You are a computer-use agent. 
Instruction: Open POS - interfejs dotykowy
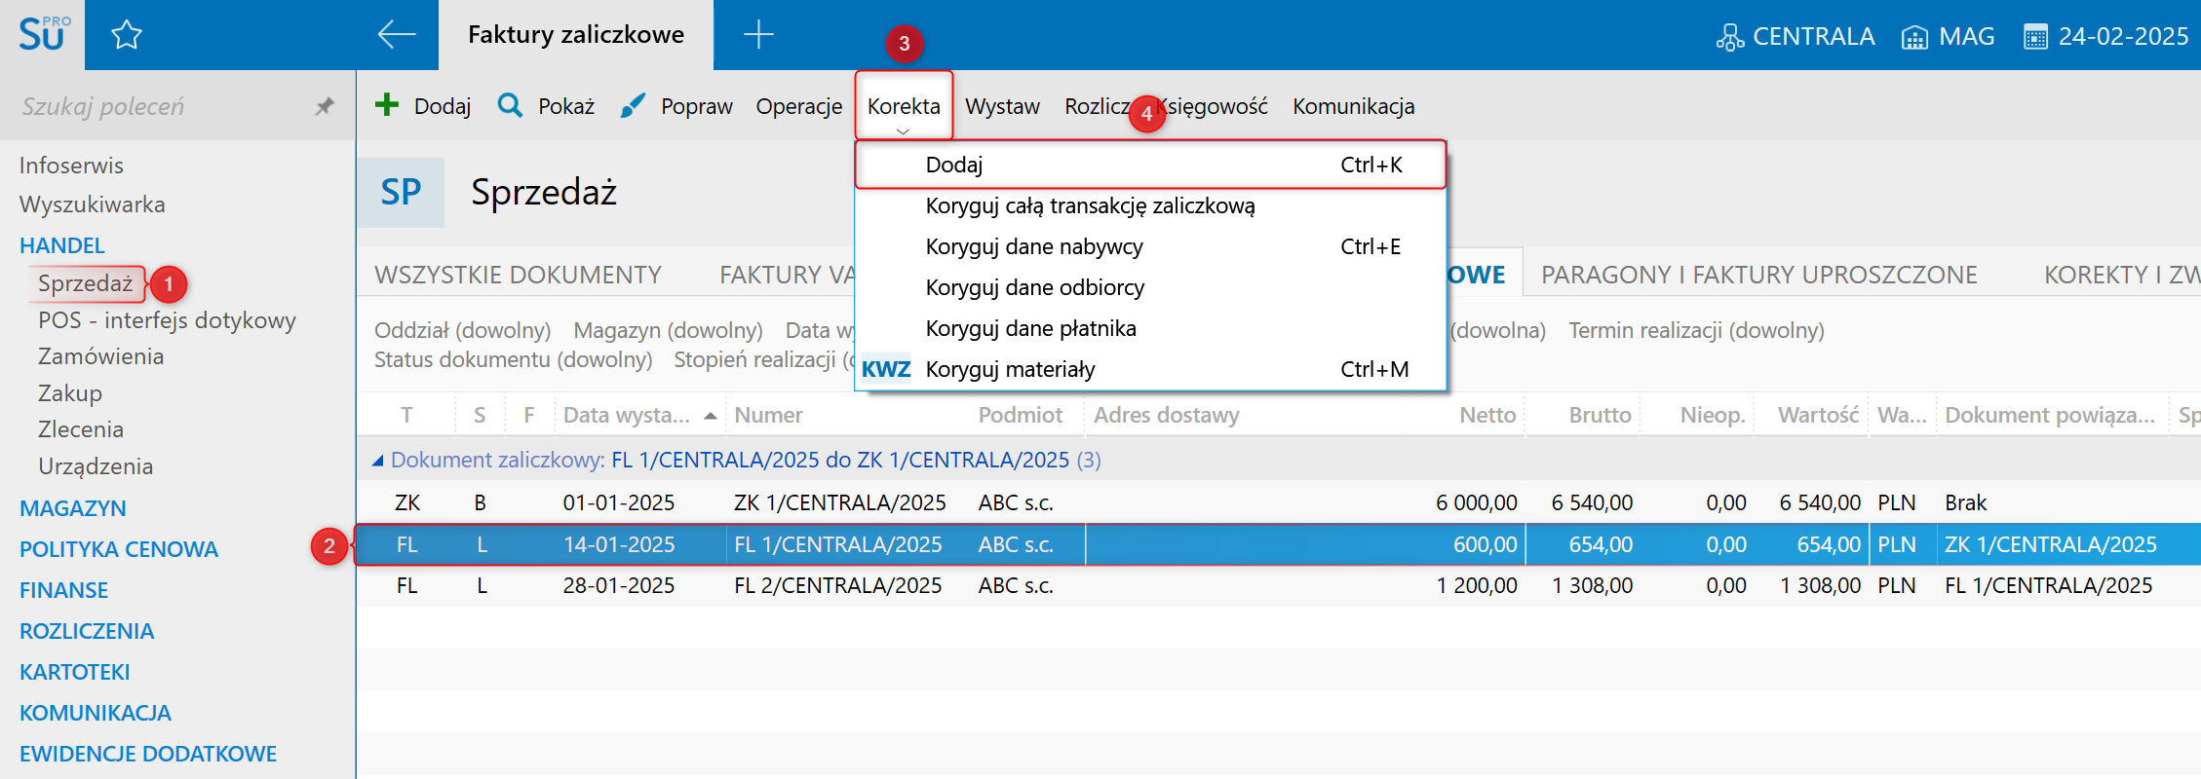coord(167,320)
